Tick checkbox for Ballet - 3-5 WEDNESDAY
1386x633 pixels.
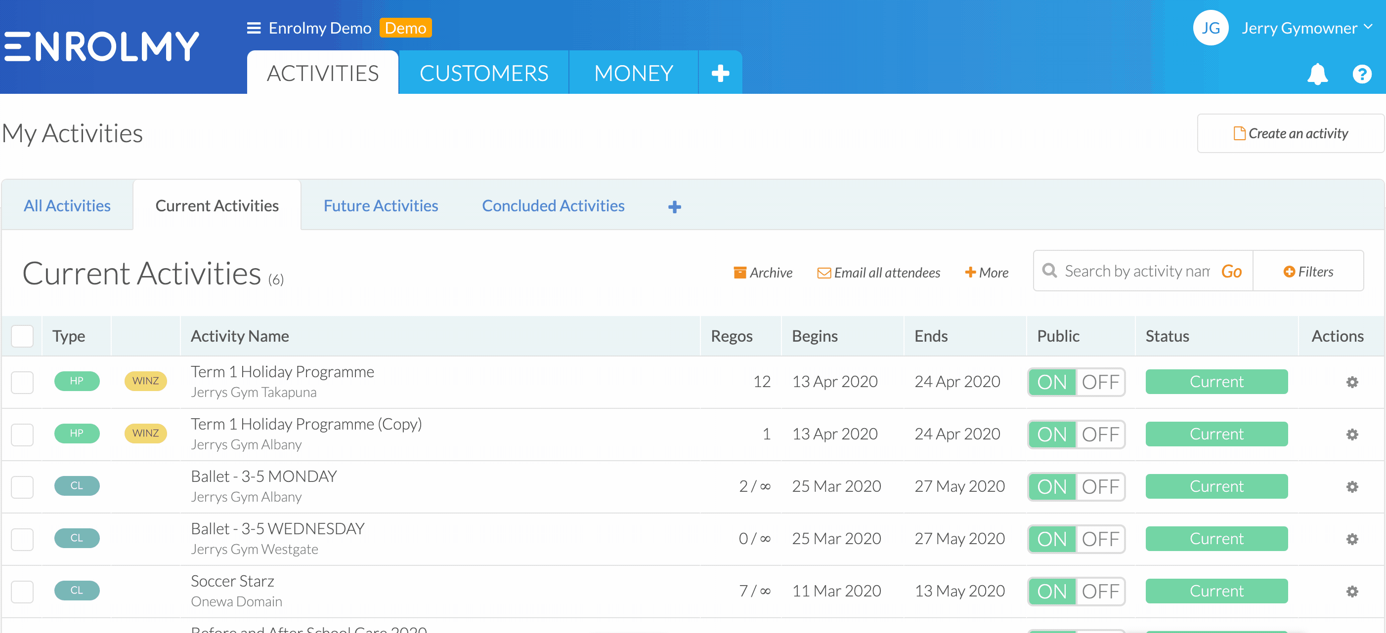pos(22,540)
